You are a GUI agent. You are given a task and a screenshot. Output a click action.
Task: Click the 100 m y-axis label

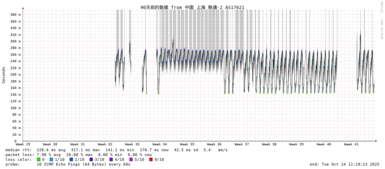coord(15,108)
